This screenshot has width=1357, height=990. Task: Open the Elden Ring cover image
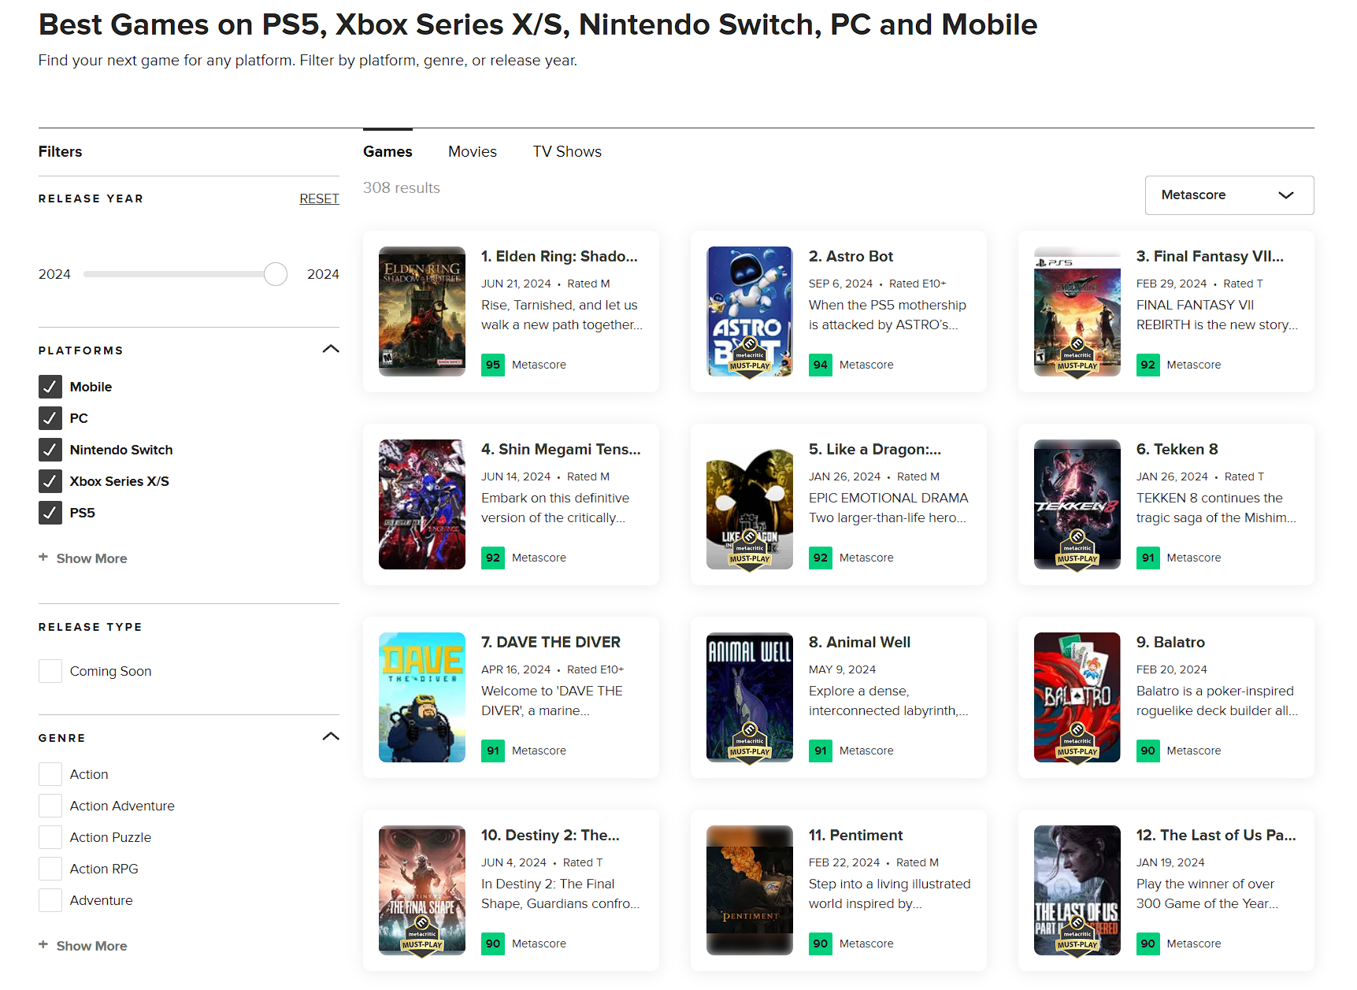click(422, 310)
